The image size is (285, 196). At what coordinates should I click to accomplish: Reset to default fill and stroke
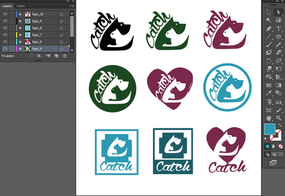[266, 139]
